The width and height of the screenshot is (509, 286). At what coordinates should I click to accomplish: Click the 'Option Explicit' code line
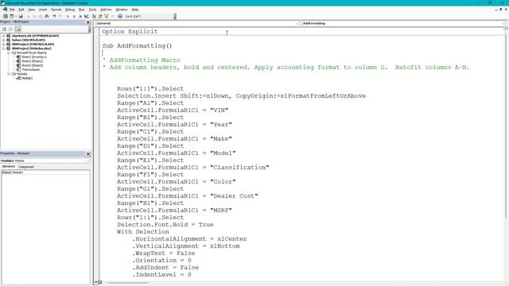coord(130,32)
